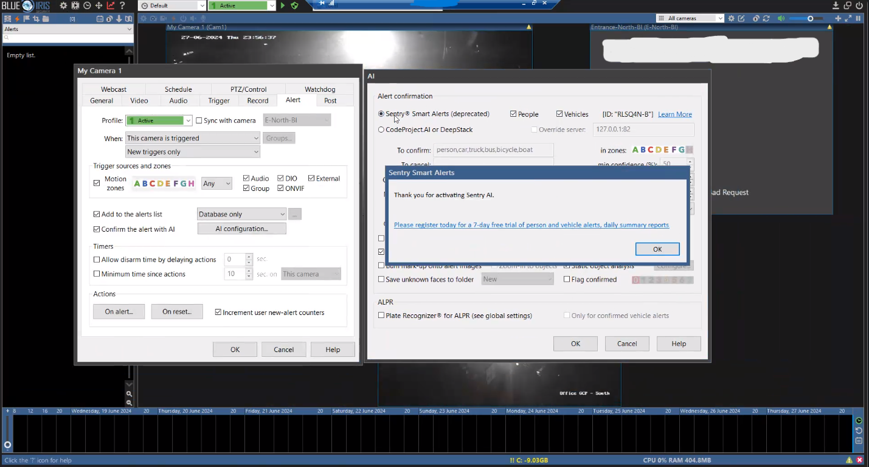The image size is (869, 467).
Task: Switch to the Record tab
Action: point(258,101)
